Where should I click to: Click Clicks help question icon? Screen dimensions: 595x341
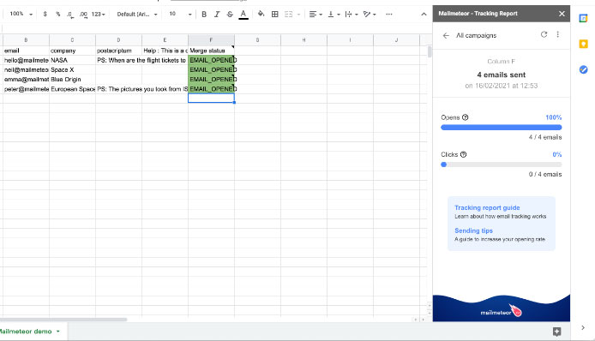tap(463, 154)
